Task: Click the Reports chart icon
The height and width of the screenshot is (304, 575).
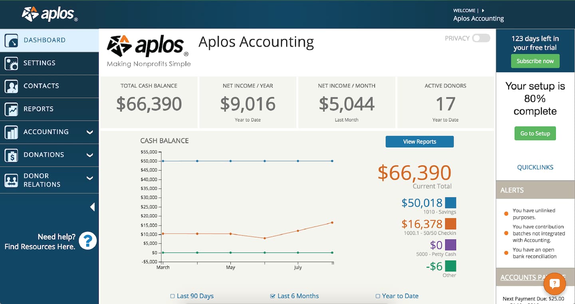Action: pyautogui.click(x=11, y=109)
